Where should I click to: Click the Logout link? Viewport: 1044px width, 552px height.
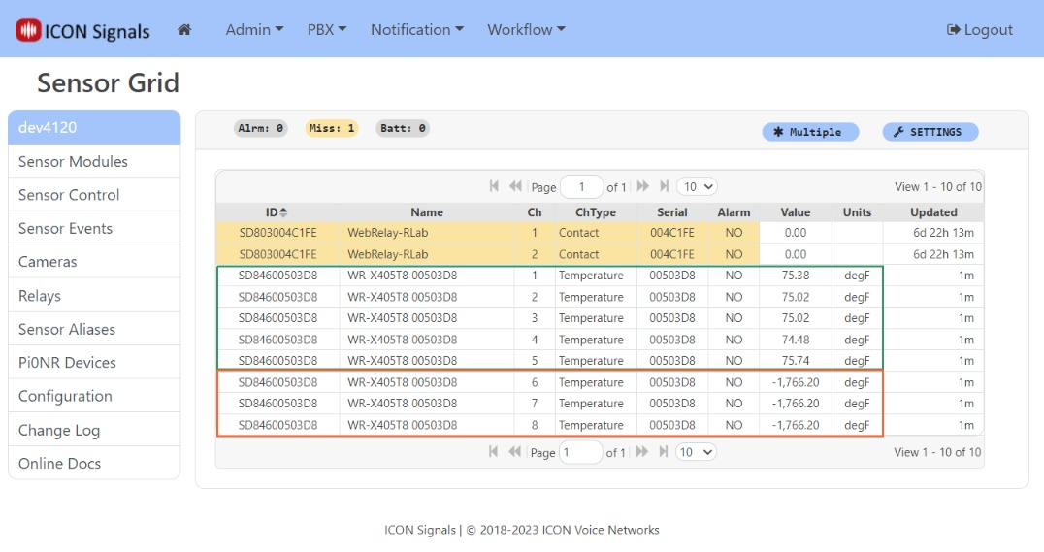(x=980, y=30)
